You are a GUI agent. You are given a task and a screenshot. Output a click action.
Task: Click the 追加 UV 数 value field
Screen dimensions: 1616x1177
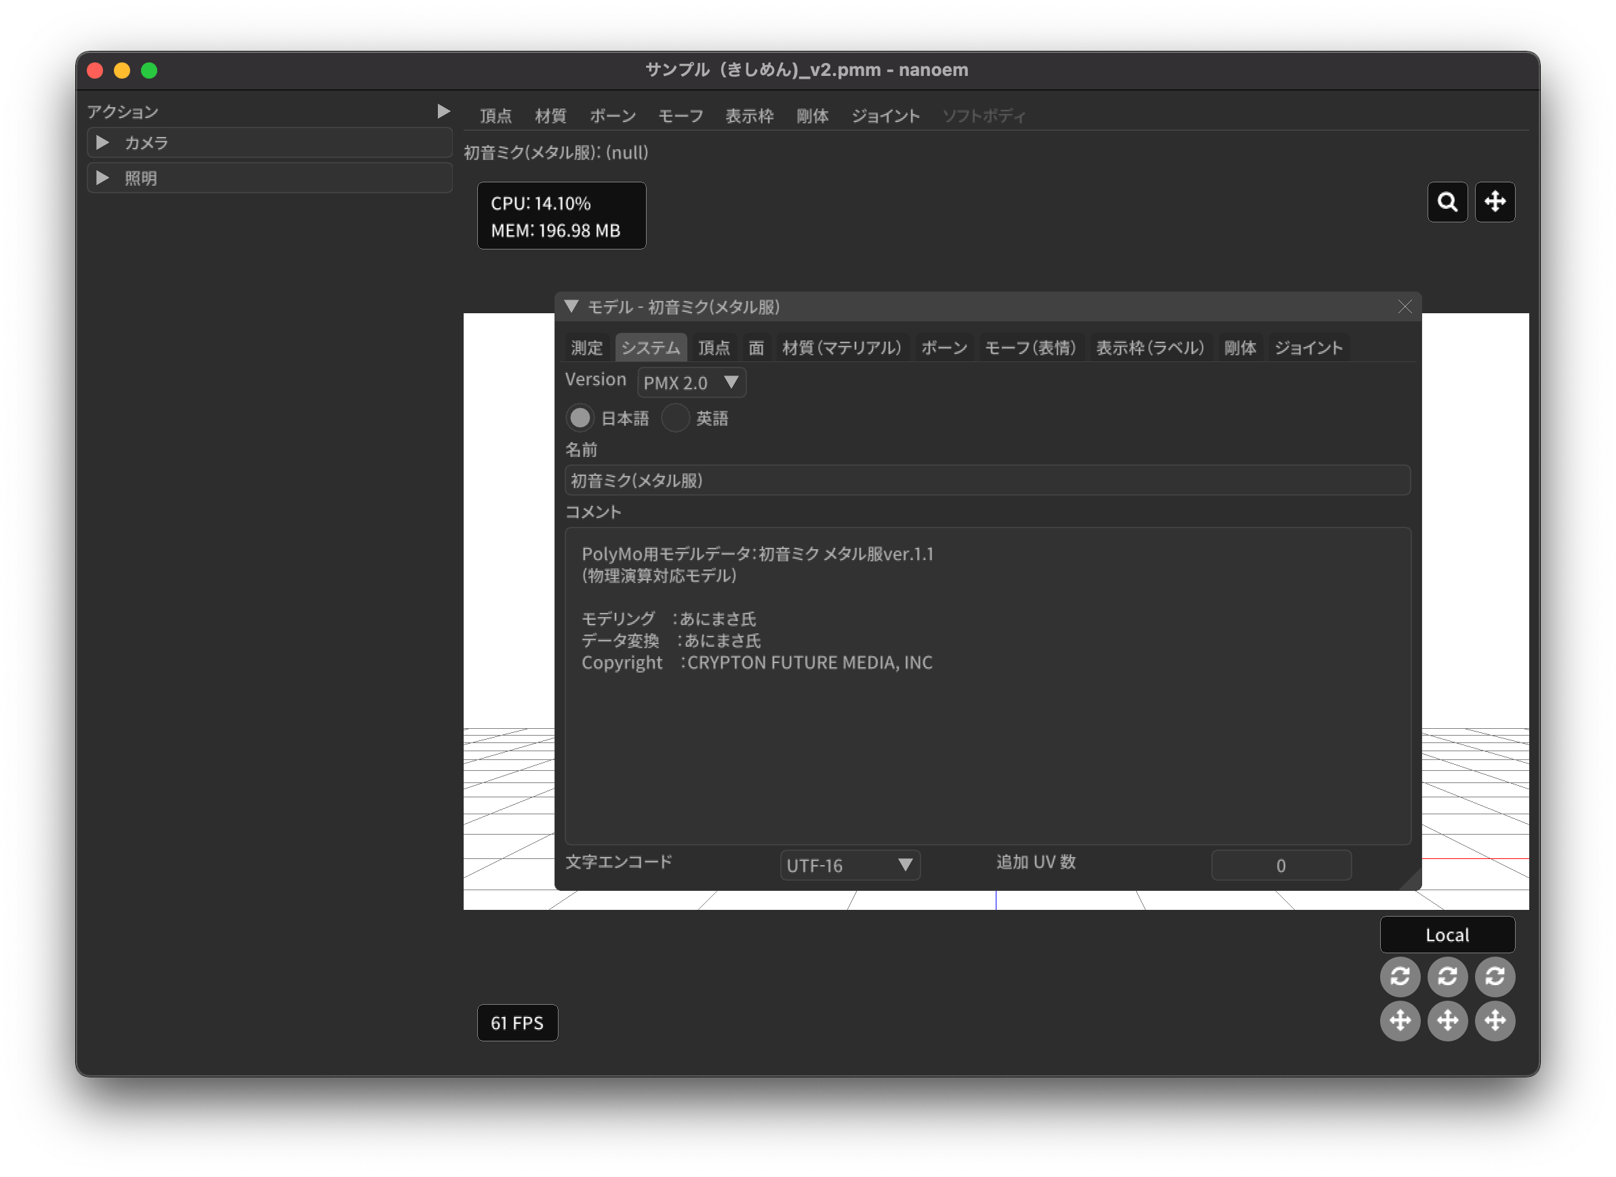coord(1280,865)
